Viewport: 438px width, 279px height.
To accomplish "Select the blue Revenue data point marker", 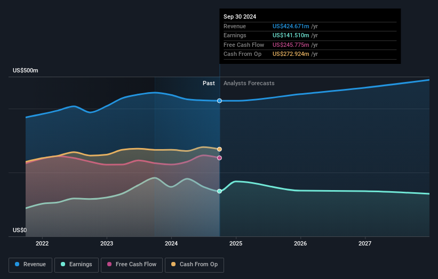I will pos(220,101).
